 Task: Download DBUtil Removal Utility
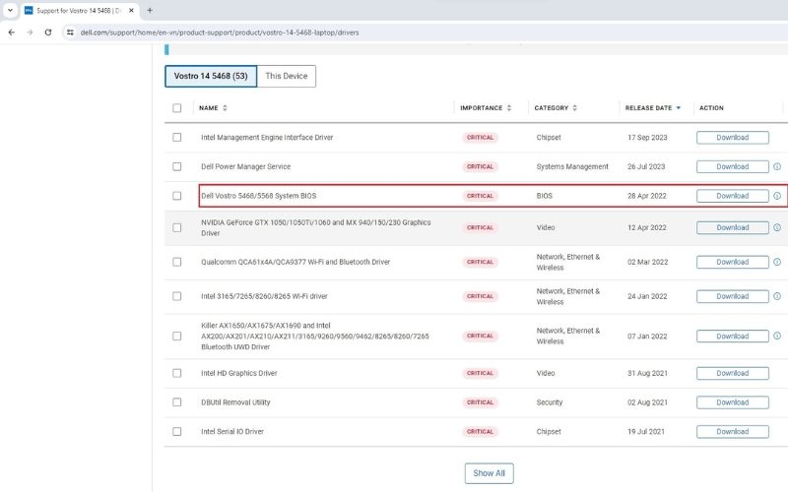[x=732, y=402]
